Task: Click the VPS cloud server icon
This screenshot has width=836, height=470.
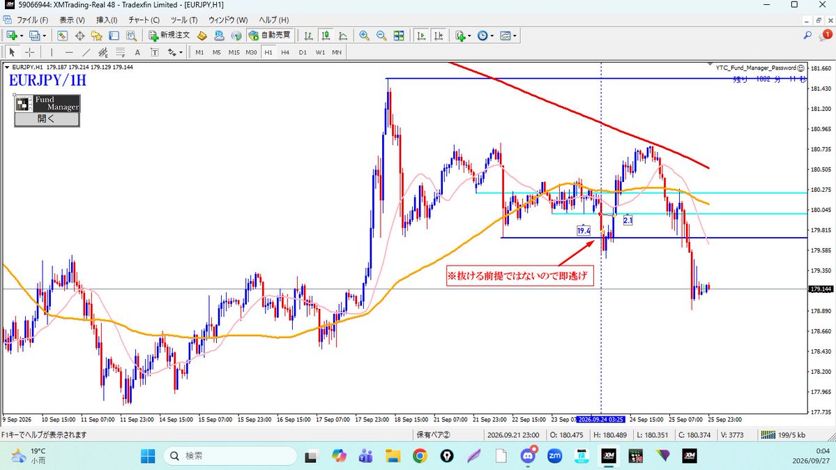Action: [x=219, y=36]
